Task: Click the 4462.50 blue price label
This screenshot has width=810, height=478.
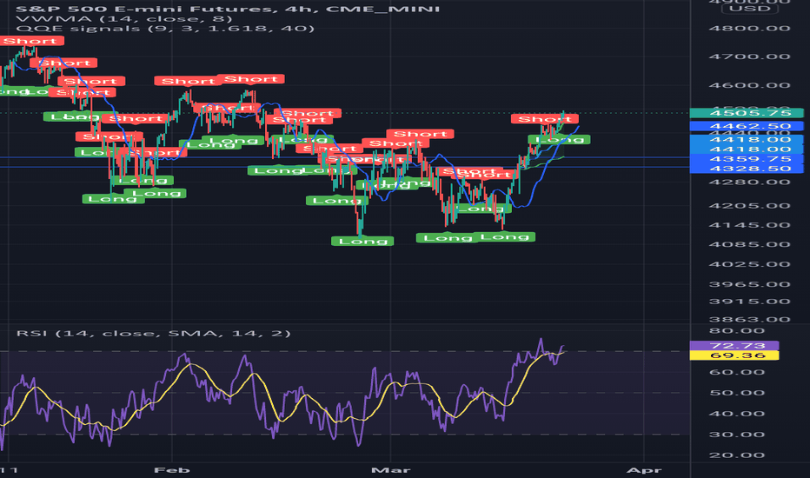Action: (x=747, y=126)
